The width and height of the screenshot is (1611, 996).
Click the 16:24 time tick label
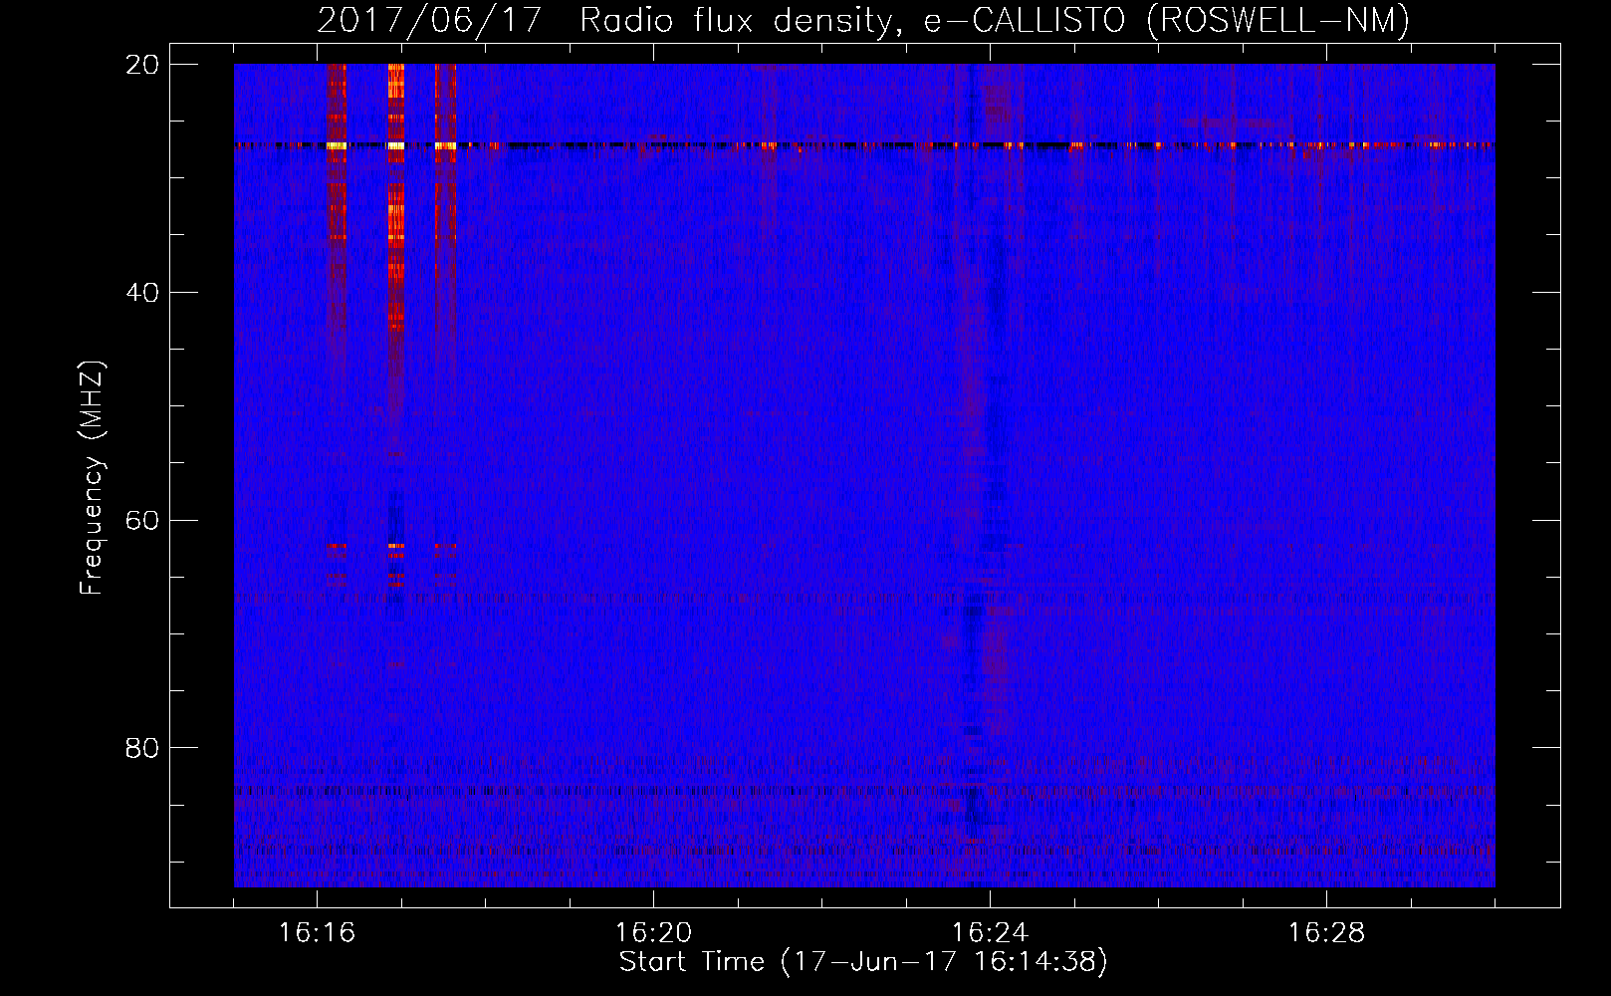(990, 933)
